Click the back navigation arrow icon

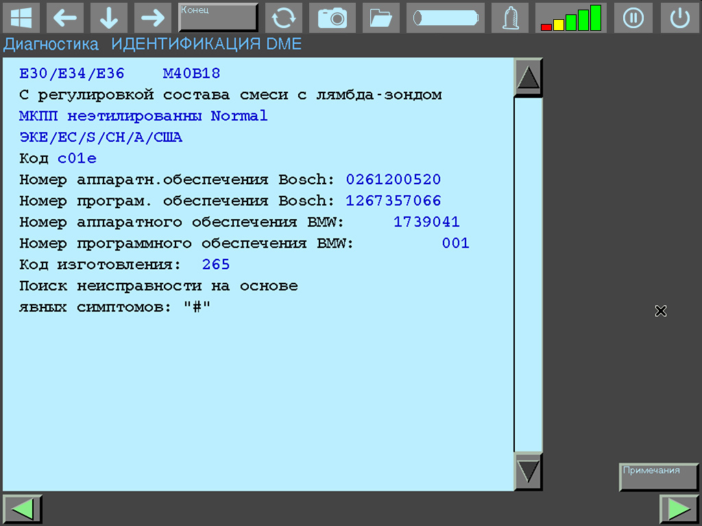(65, 18)
